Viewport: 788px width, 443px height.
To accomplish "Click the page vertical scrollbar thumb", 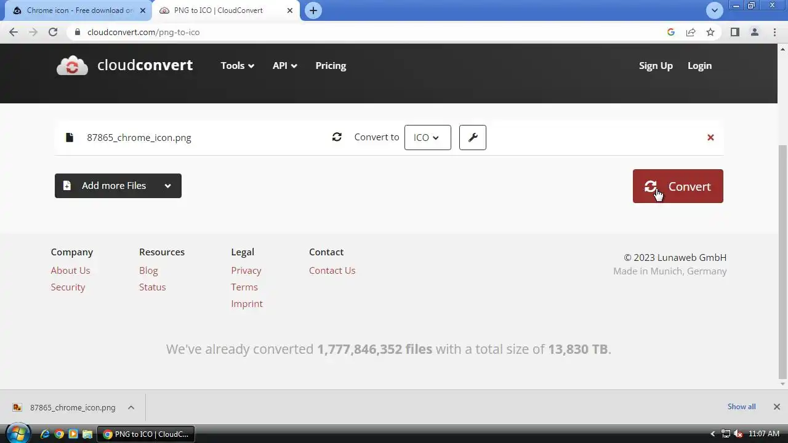I will [783, 261].
